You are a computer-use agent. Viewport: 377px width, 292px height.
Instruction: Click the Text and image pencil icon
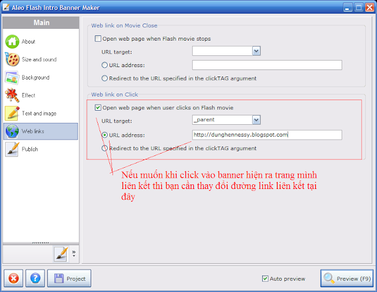12,113
